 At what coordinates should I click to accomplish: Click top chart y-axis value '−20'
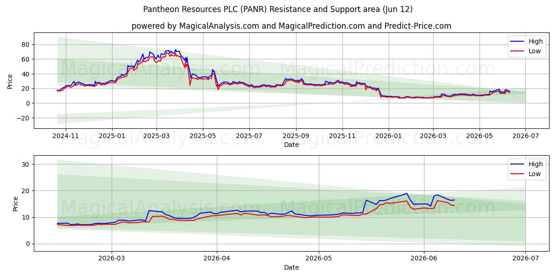tap(23, 118)
